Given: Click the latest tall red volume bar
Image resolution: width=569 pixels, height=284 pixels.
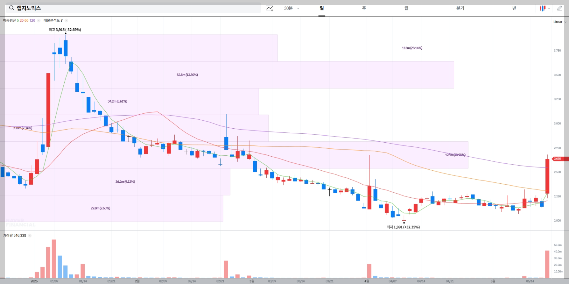Looking at the screenshot, I should (x=547, y=264).
